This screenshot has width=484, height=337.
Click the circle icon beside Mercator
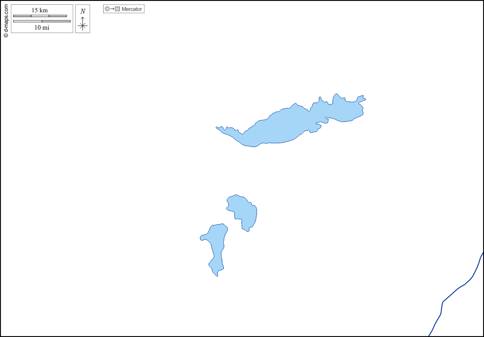[107, 9]
